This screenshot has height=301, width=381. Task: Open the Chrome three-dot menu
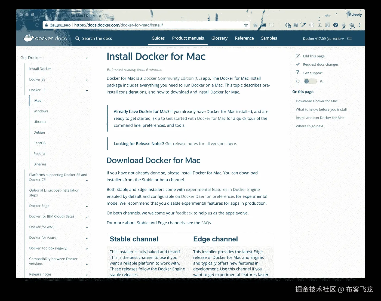[360, 25]
